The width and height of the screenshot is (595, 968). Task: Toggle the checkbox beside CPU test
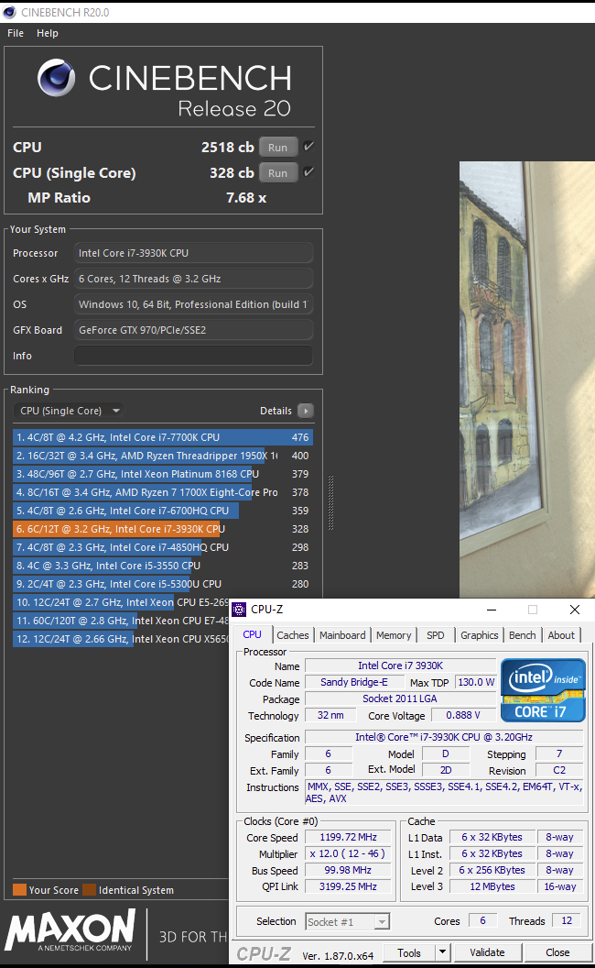(308, 147)
